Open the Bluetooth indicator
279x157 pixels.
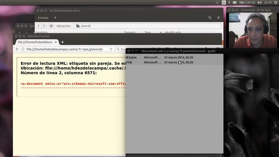tap(229, 3)
